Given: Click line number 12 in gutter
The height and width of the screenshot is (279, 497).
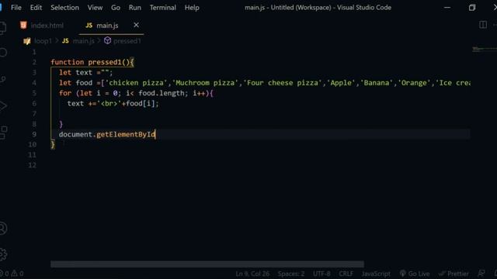Looking at the screenshot, I should (32, 165).
